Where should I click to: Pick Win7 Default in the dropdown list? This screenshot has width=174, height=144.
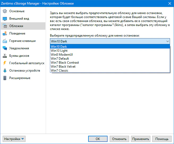[60, 59]
